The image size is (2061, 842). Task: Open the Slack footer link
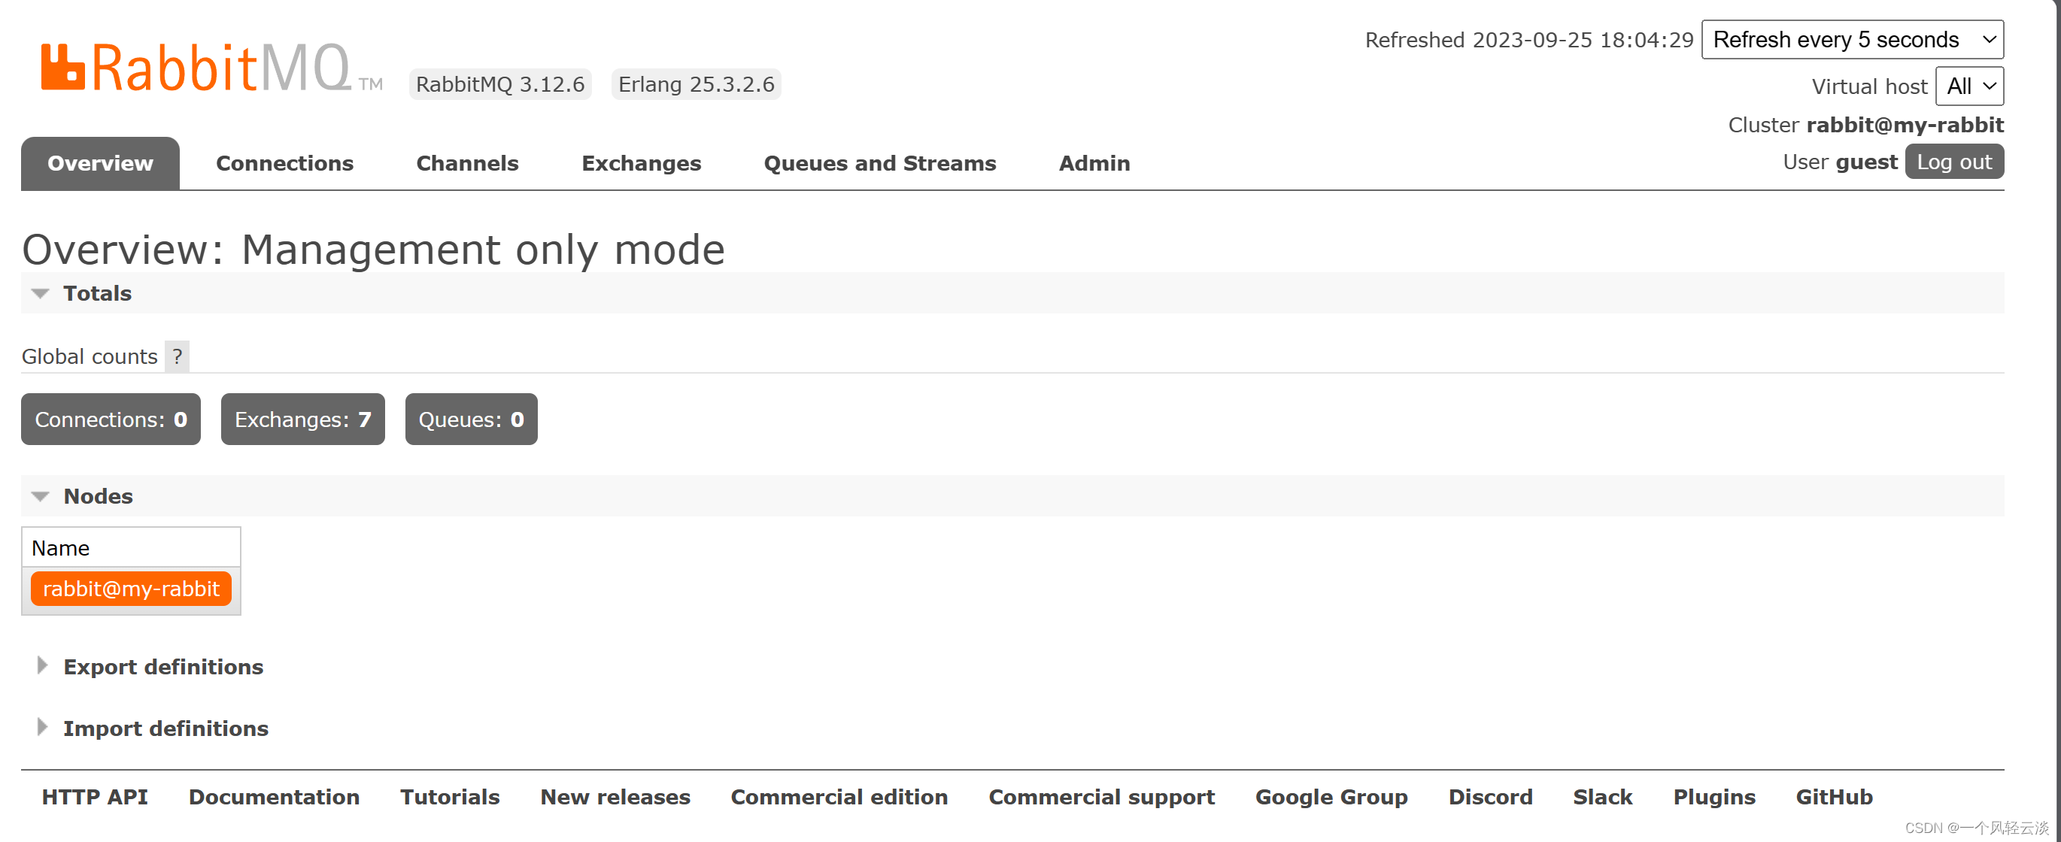point(1601,796)
